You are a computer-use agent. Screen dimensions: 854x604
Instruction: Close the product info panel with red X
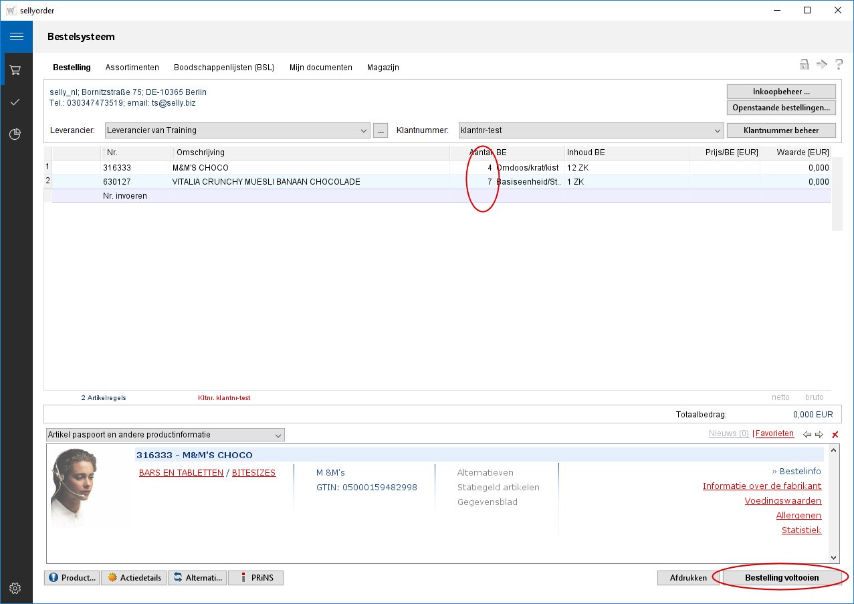coord(835,435)
